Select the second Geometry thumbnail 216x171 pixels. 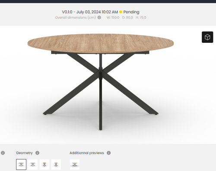(x=33, y=165)
